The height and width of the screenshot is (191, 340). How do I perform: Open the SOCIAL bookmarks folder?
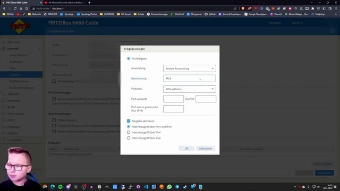tap(8, 14)
